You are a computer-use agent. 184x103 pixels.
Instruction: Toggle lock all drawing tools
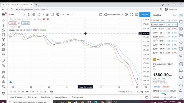(x=3, y=82)
